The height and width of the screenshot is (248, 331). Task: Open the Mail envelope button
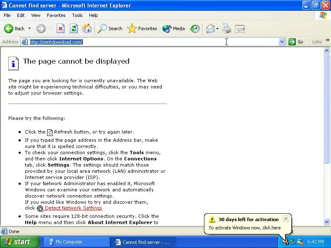(211, 29)
